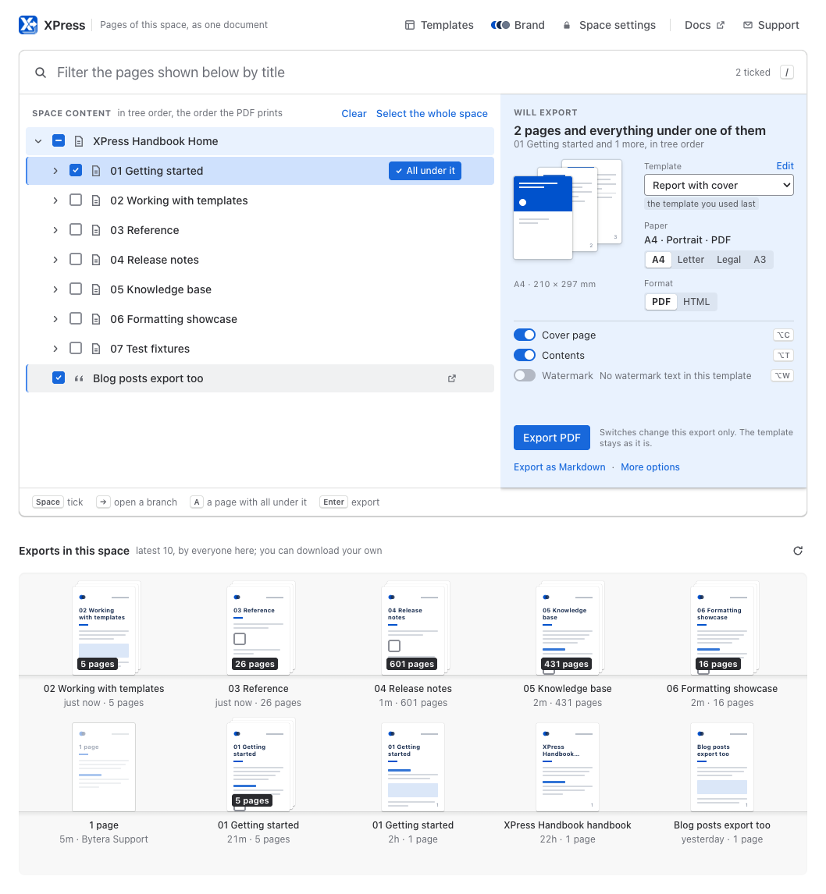Enable the Watermark toggle
This screenshot has height=894, width=826.
(525, 376)
